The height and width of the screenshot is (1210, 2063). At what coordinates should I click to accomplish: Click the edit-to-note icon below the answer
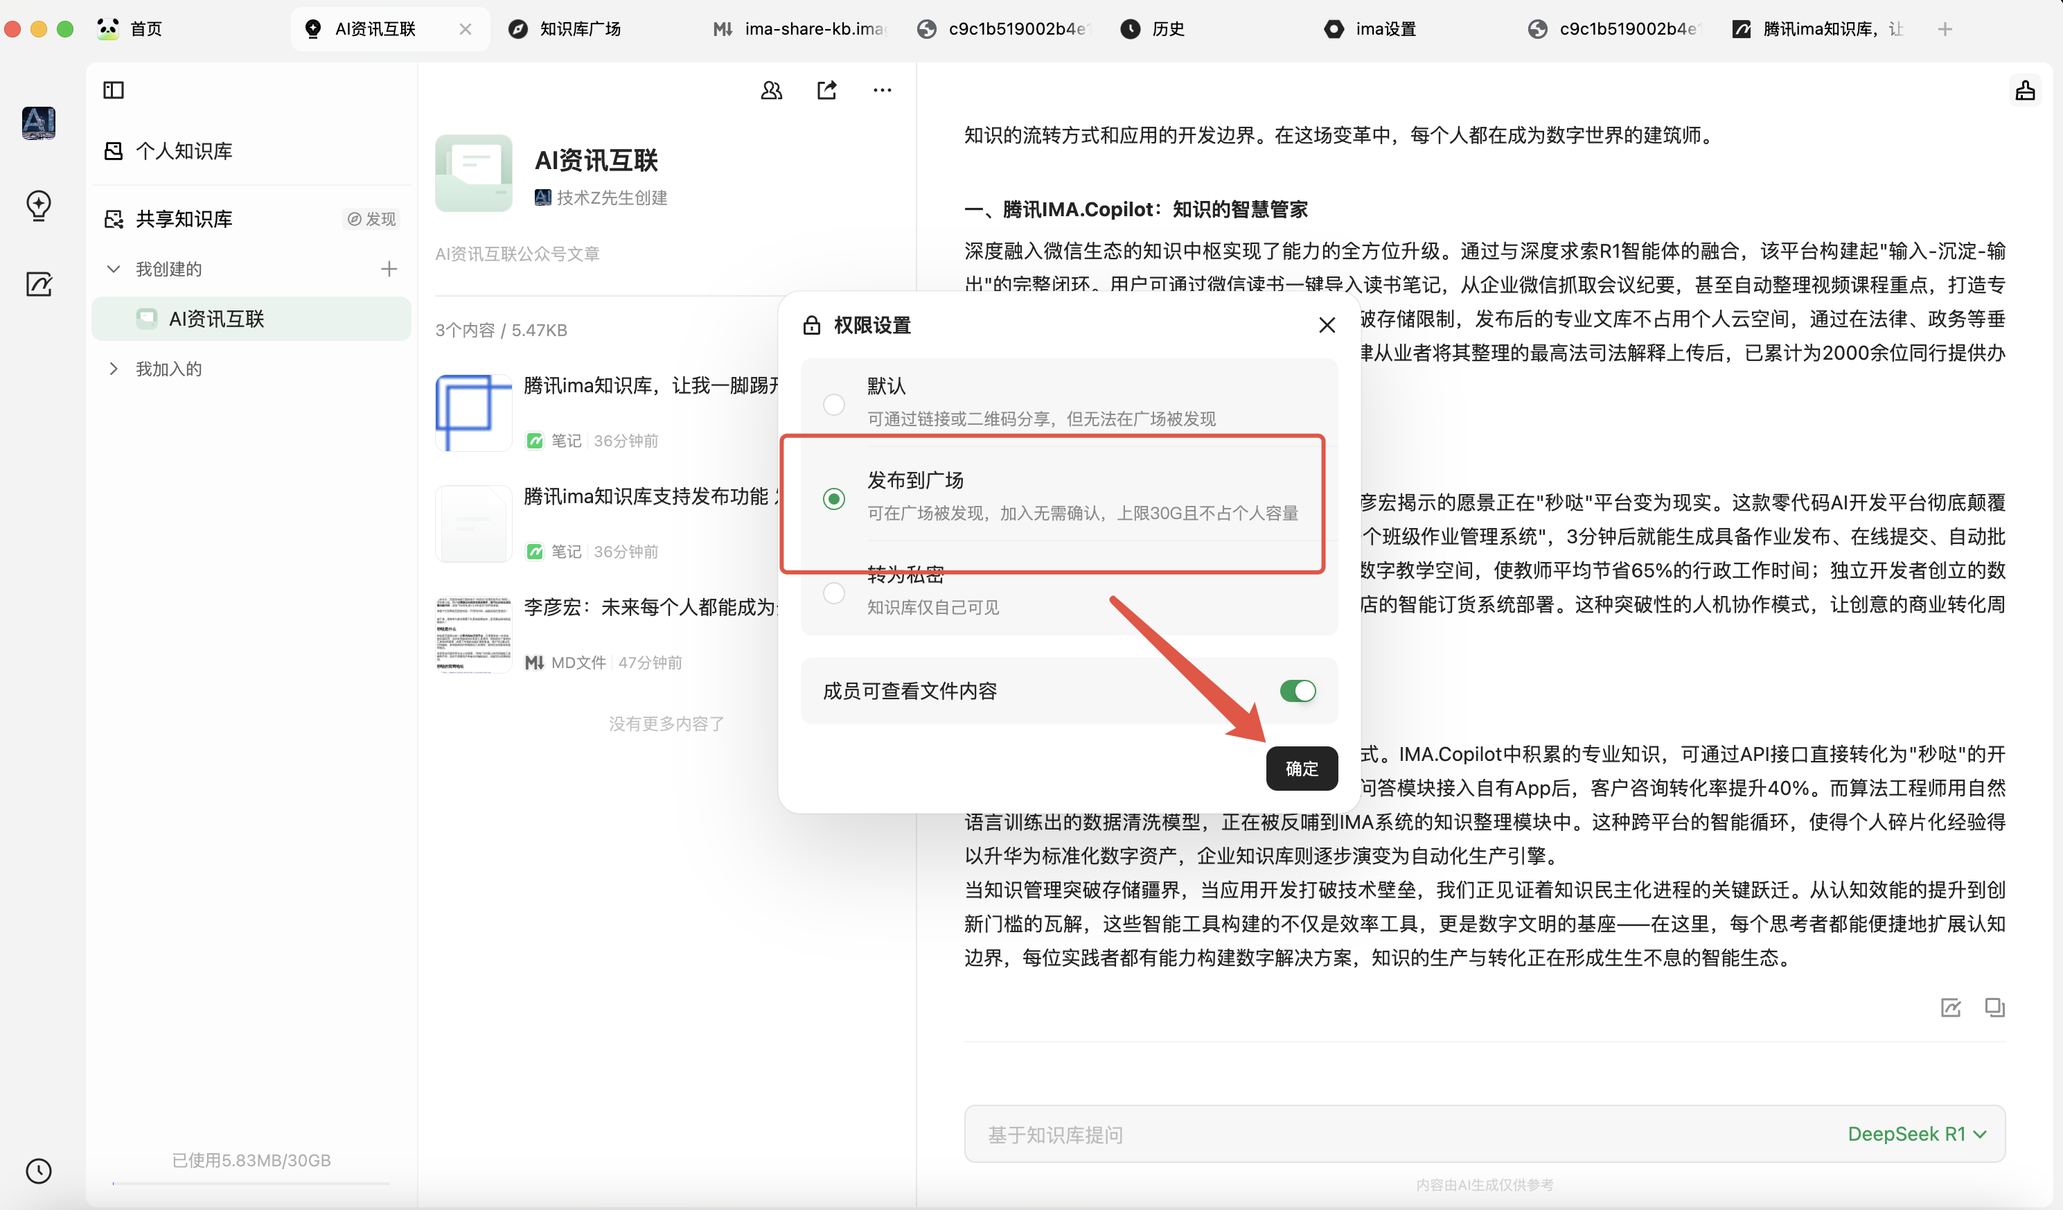pyautogui.click(x=1951, y=1007)
